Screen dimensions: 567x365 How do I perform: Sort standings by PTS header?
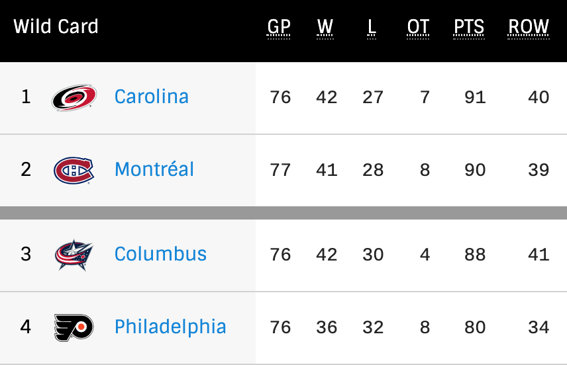pos(469,26)
